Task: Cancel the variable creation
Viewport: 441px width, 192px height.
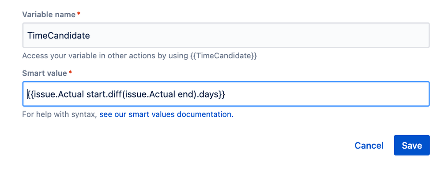Action: 369,146
